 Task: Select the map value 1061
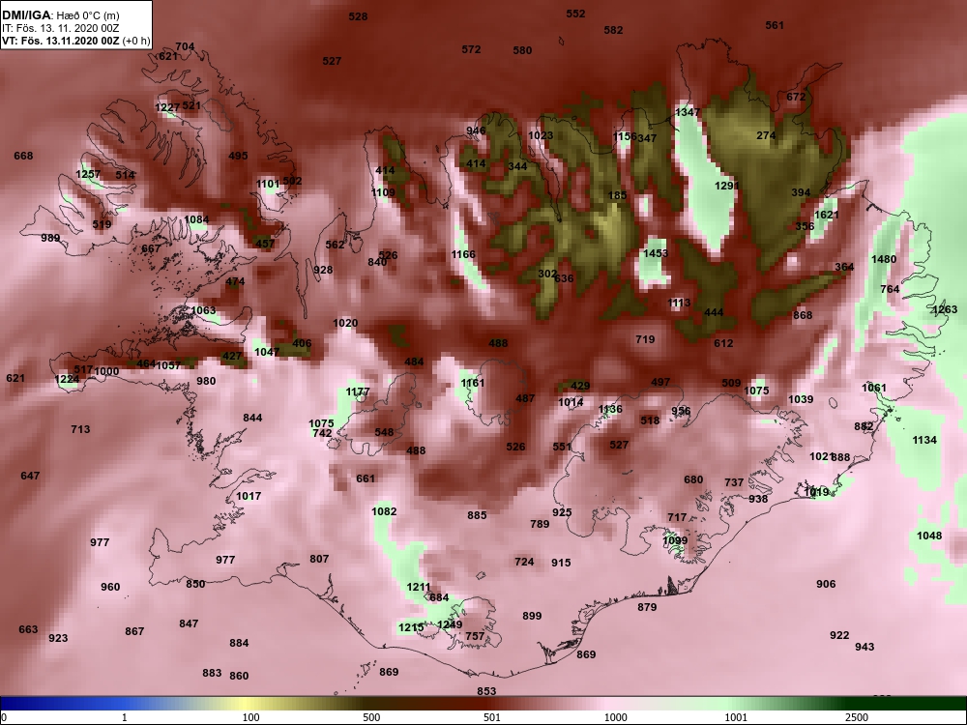(874, 388)
